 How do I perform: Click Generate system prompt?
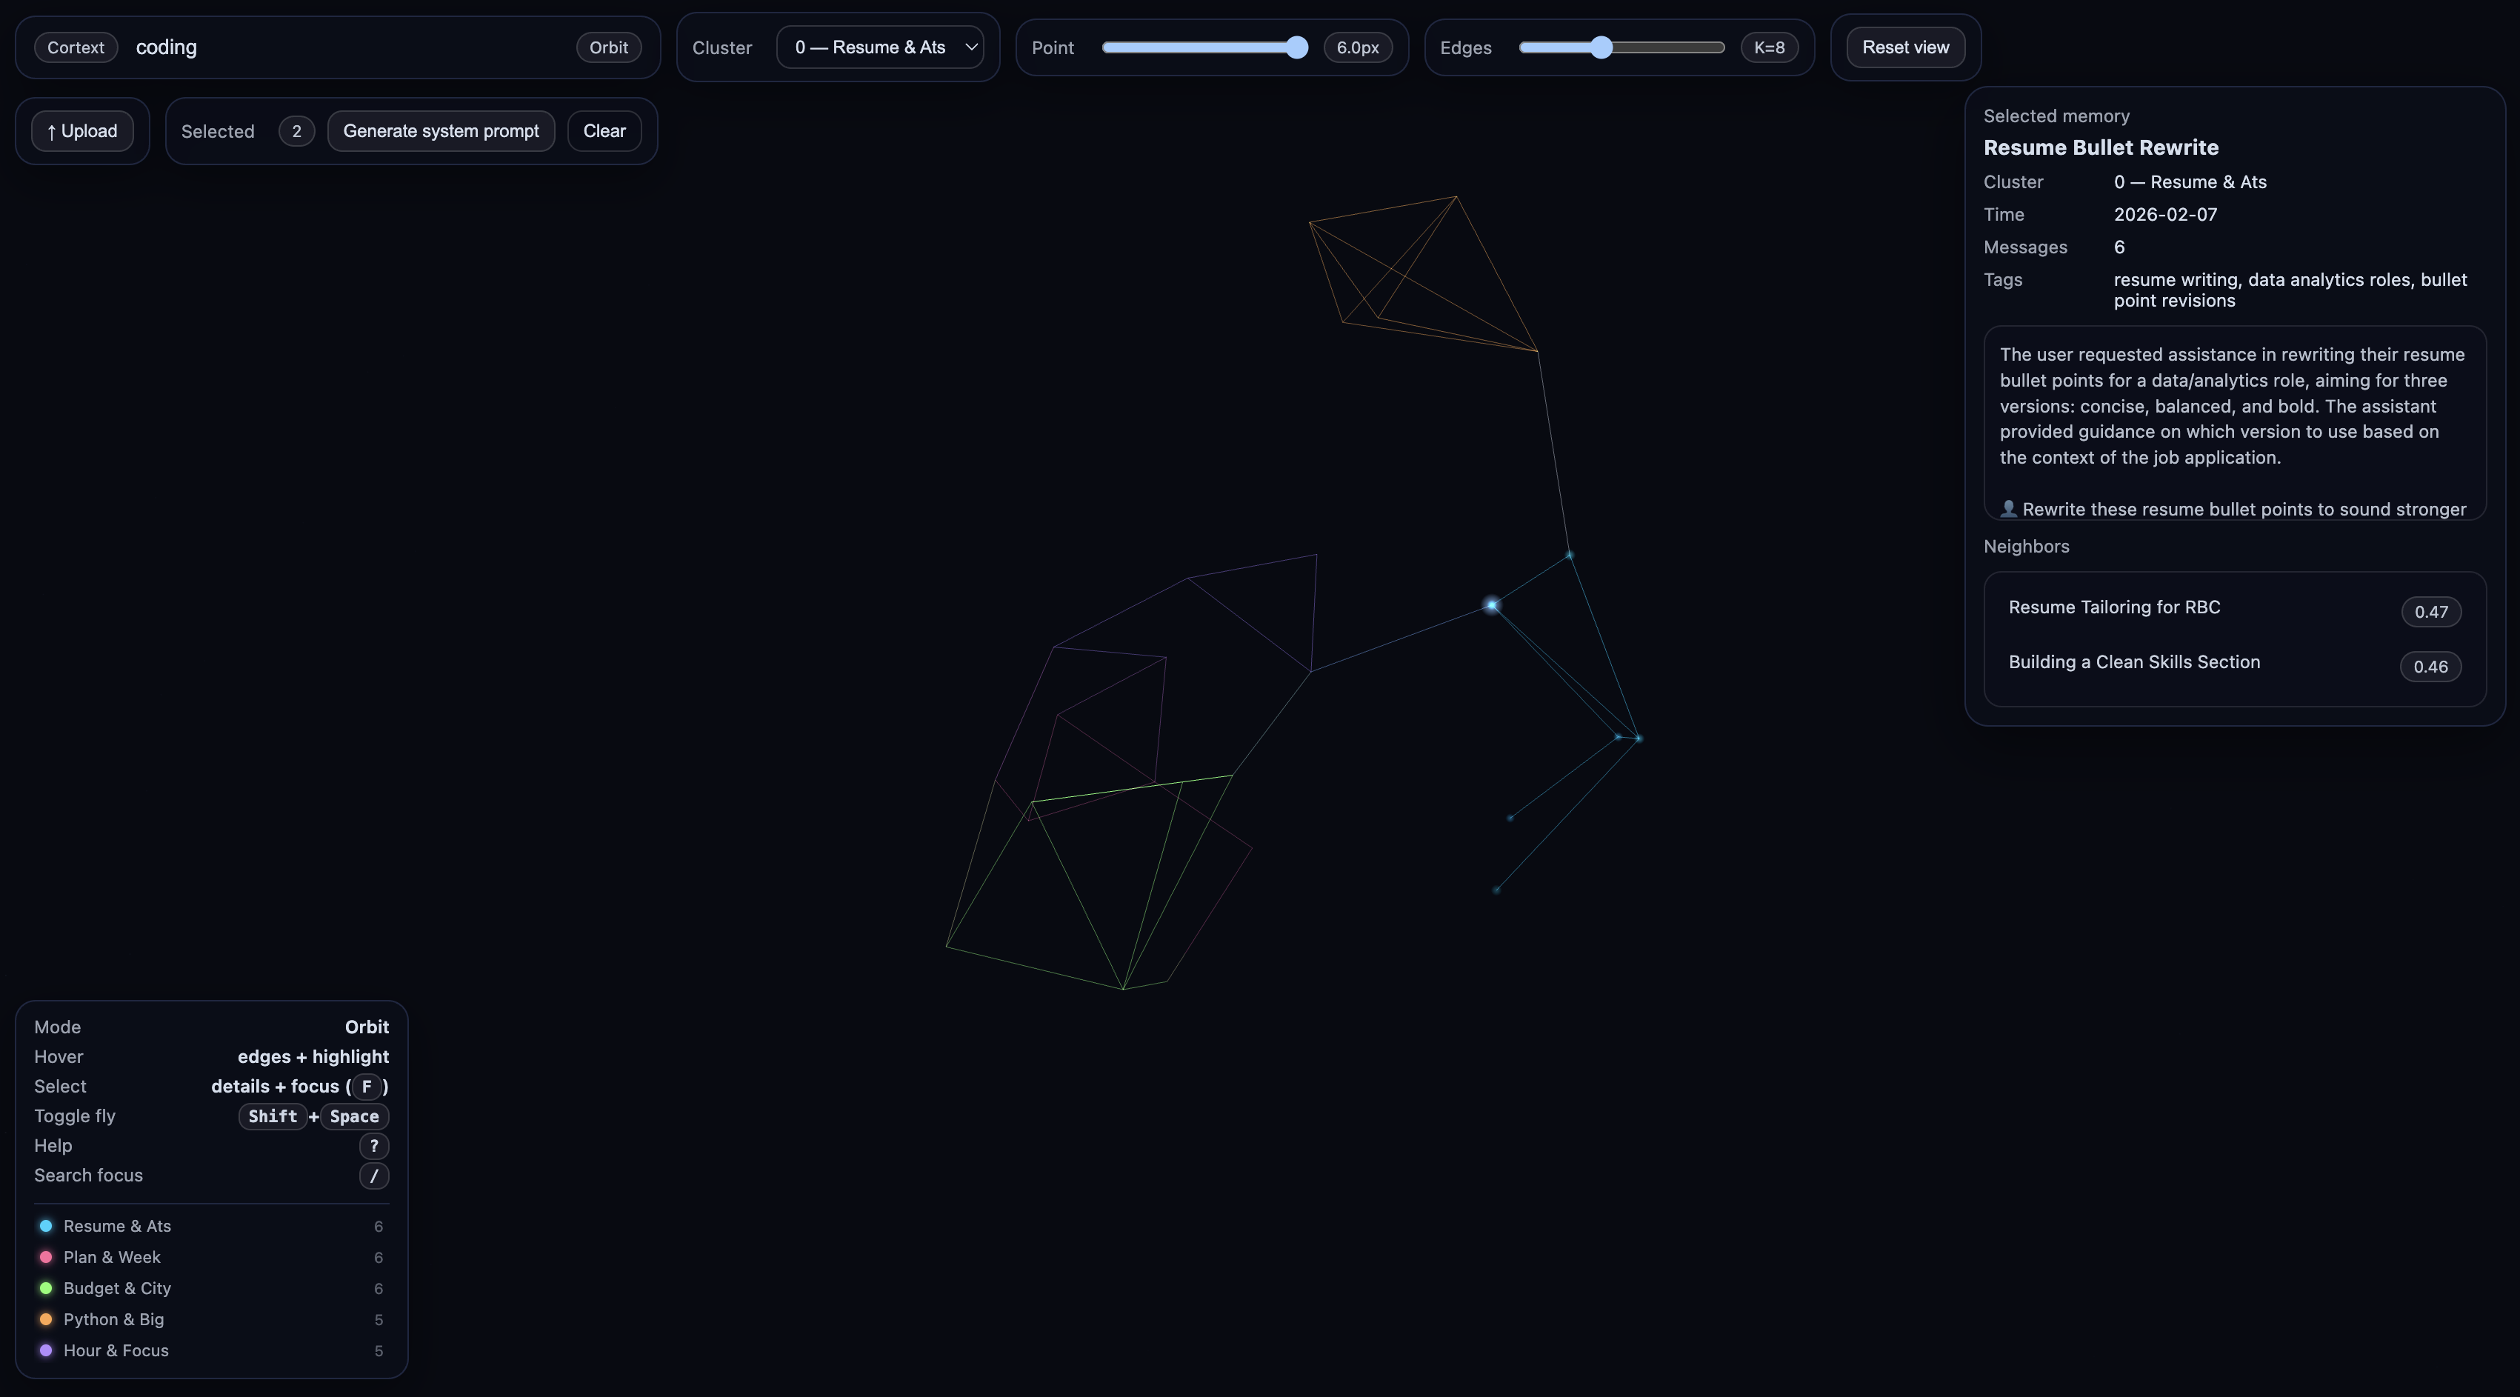[x=440, y=131]
